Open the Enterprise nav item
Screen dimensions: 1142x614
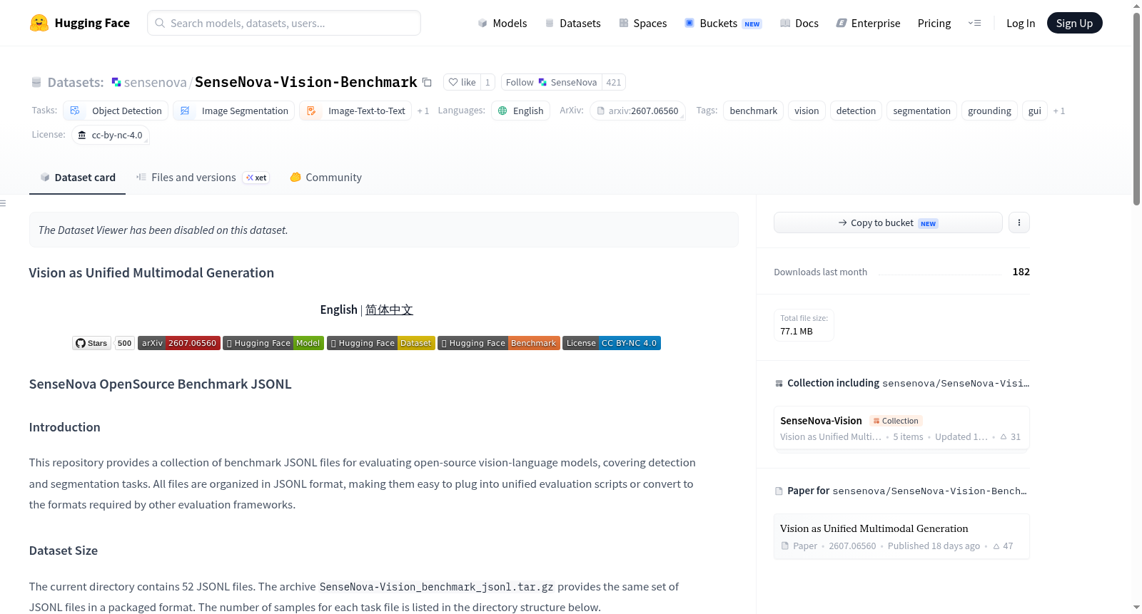[x=868, y=23]
